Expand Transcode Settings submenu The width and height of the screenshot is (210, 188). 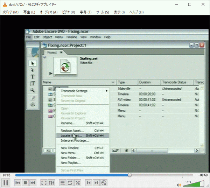coord(83,91)
